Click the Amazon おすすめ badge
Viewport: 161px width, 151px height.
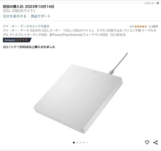(x=17, y=40)
